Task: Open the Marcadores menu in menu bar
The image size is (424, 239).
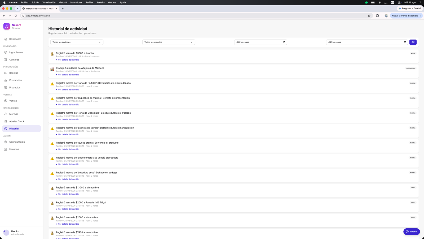Action: tap(76, 2)
